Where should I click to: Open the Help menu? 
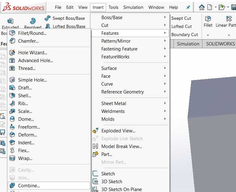174,7
